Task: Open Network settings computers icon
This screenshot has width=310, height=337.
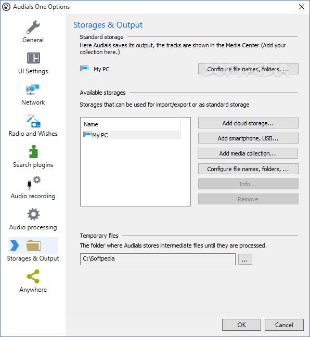Action: pos(33,89)
